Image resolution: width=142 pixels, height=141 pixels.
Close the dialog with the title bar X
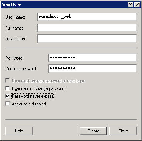point(137,5)
